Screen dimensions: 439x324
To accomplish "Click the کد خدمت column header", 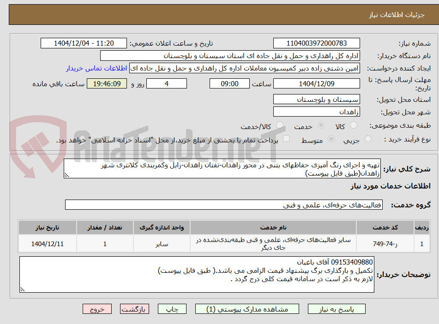I will click(385, 228).
